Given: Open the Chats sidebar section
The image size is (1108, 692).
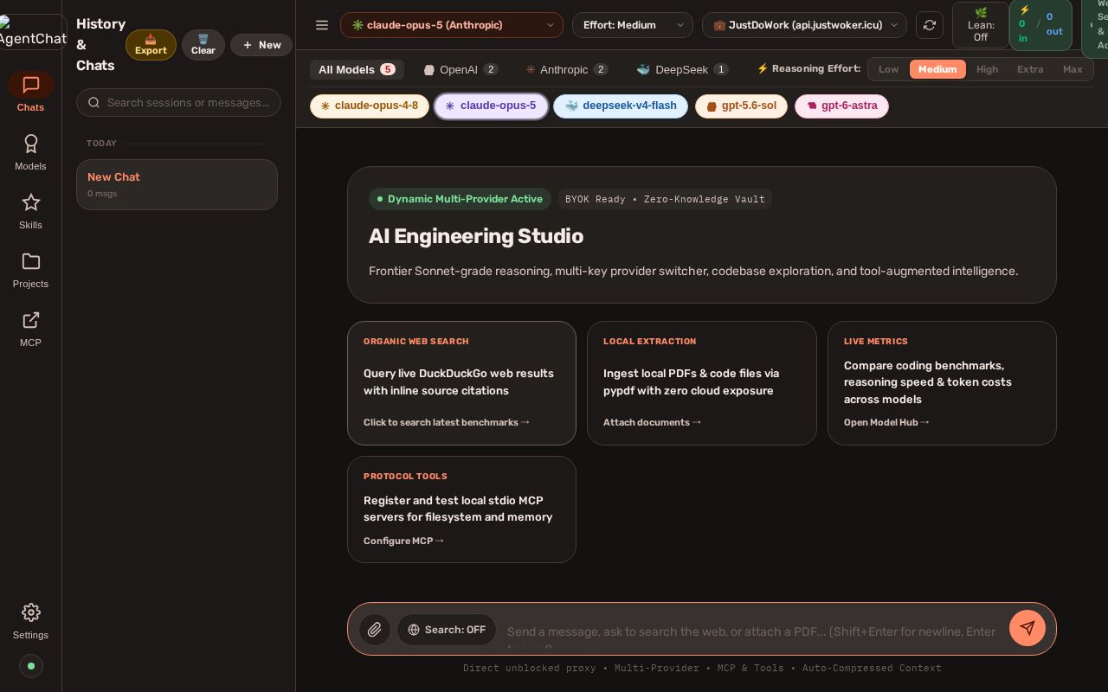Looking at the screenshot, I should point(30,93).
